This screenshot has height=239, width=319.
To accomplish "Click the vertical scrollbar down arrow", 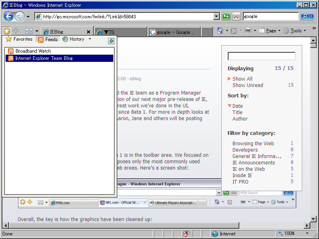I will [x=313, y=219].
